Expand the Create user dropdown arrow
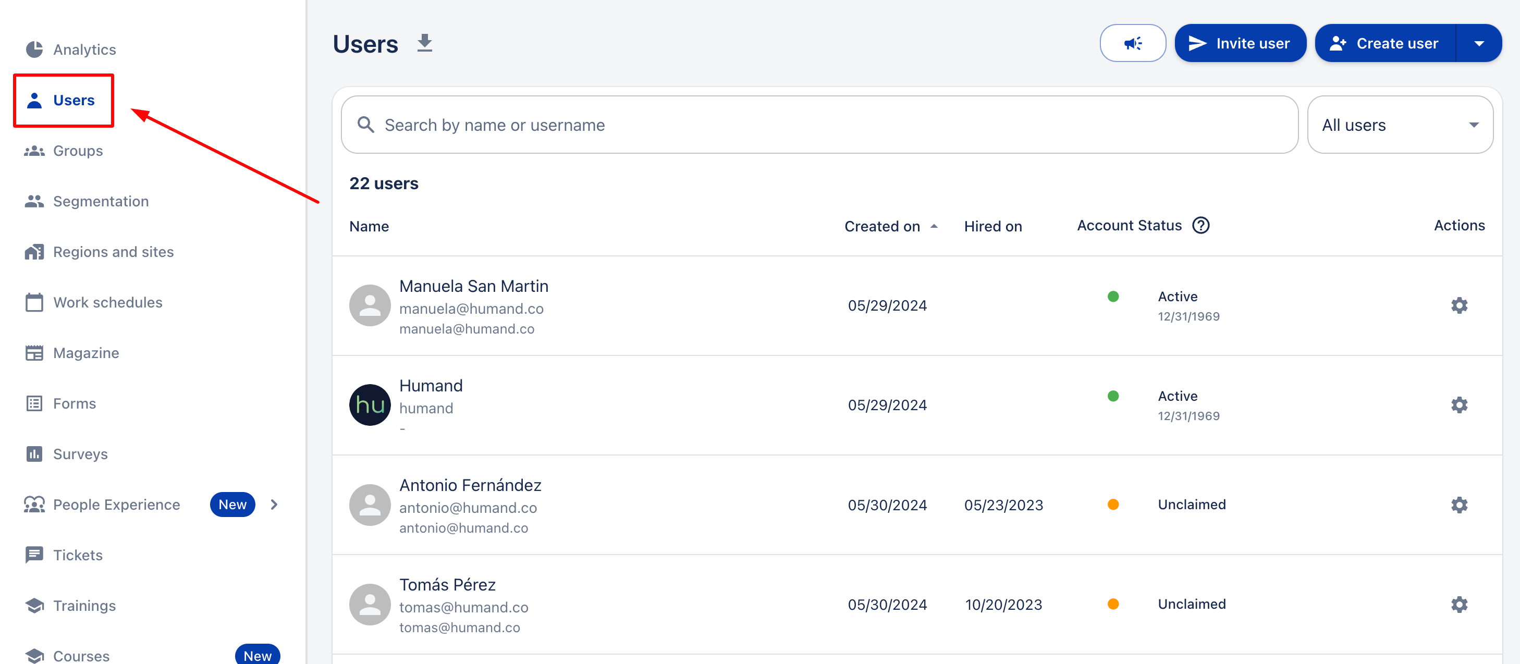The height and width of the screenshot is (664, 1520). coord(1478,43)
